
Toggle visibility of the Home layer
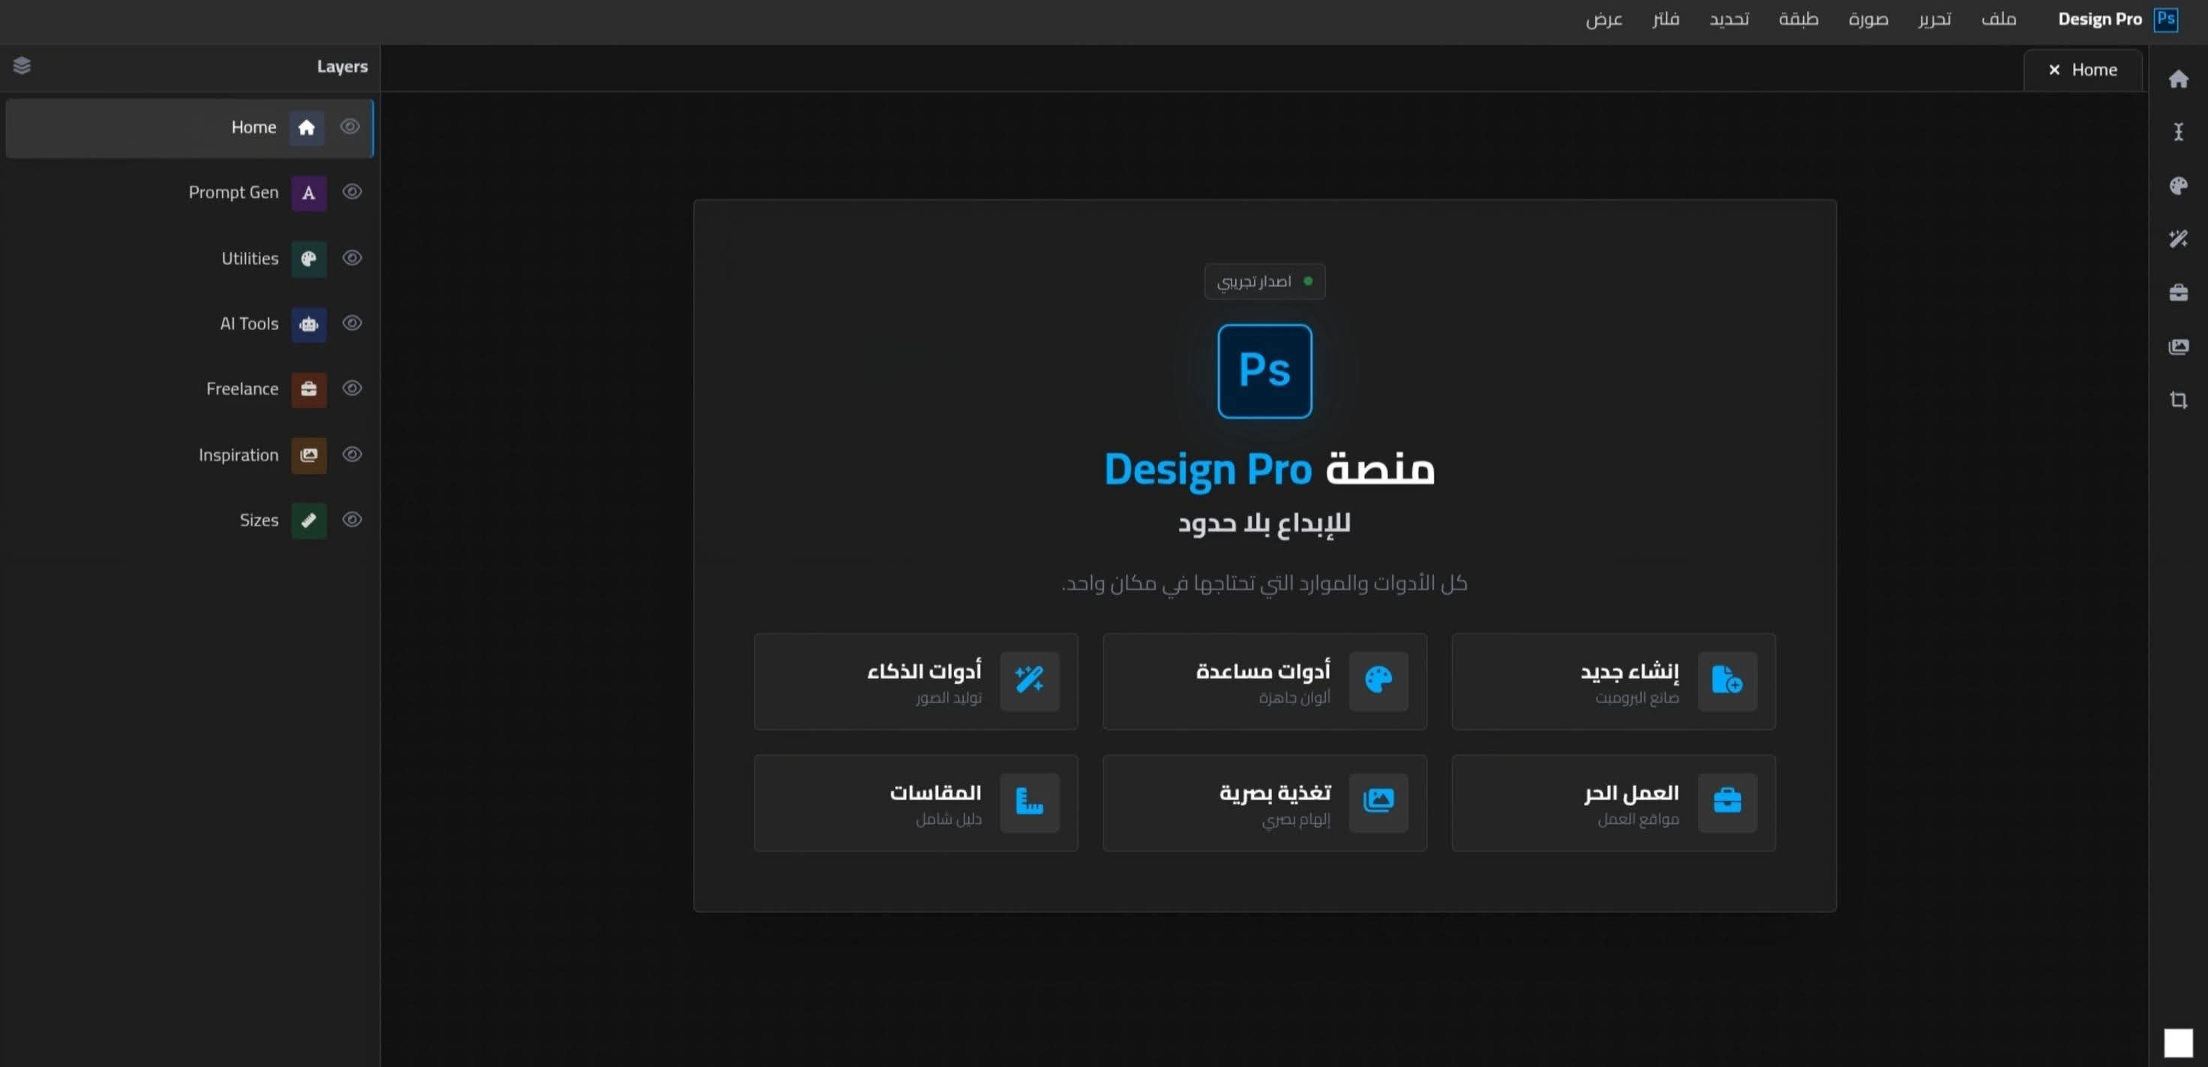click(349, 127)
